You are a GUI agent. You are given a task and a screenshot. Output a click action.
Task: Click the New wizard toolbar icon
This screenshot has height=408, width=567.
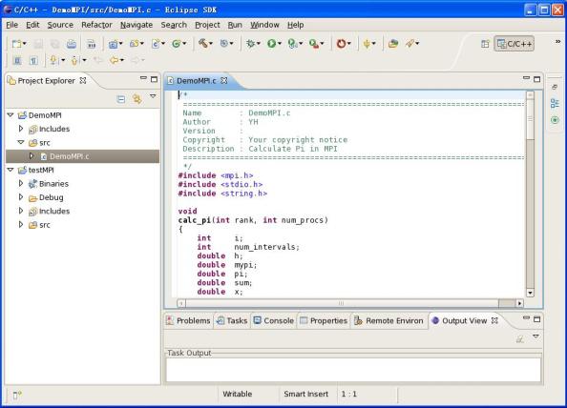click(x=16, y=44)
